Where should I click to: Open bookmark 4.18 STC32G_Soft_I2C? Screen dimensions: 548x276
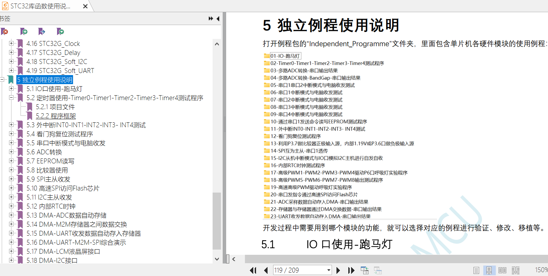(57, 62)
